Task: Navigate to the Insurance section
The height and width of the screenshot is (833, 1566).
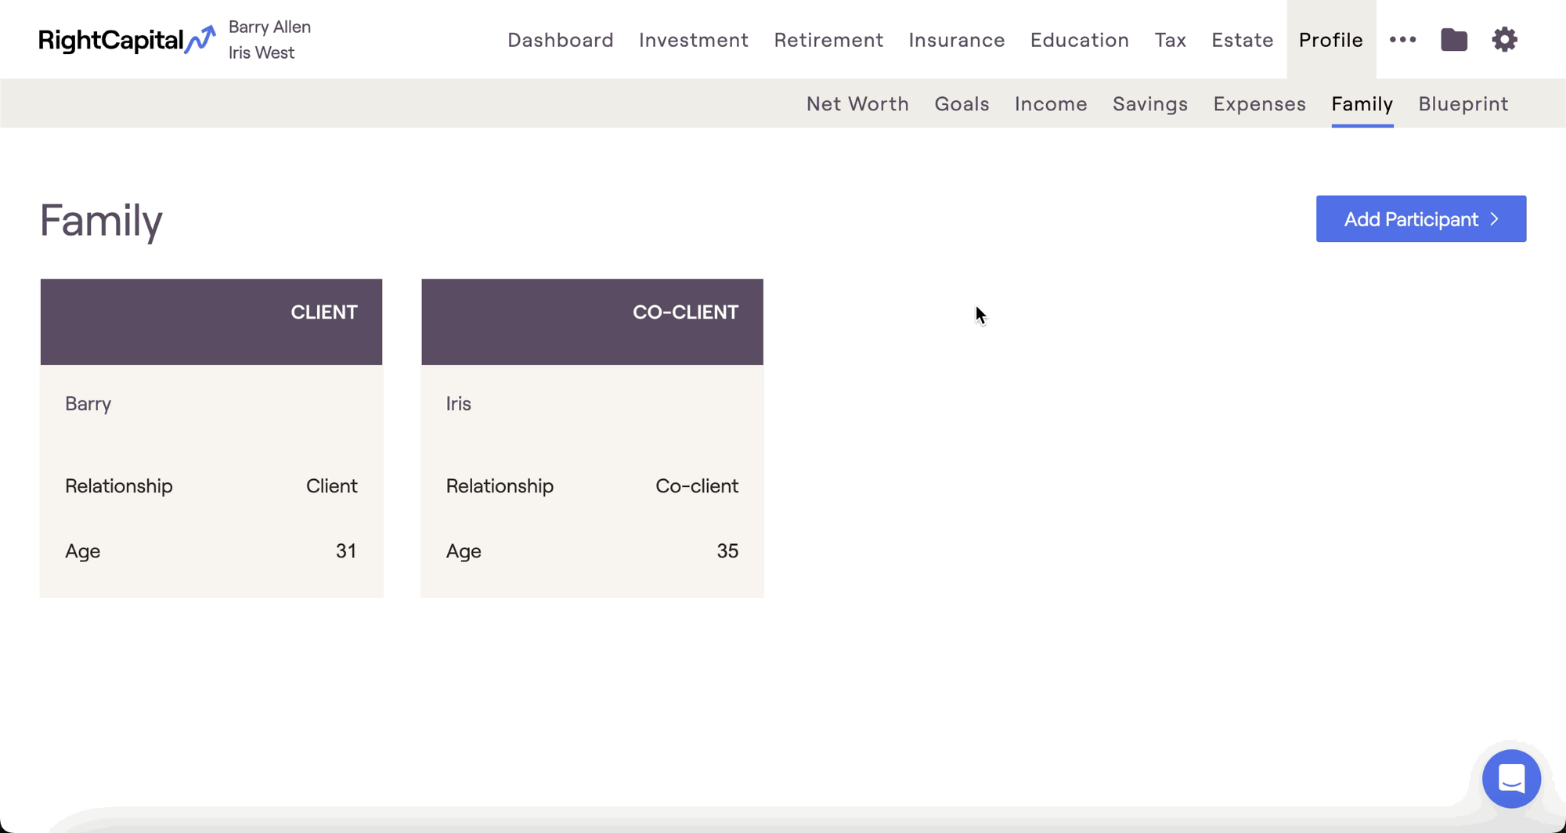Action: pos(956,40)
